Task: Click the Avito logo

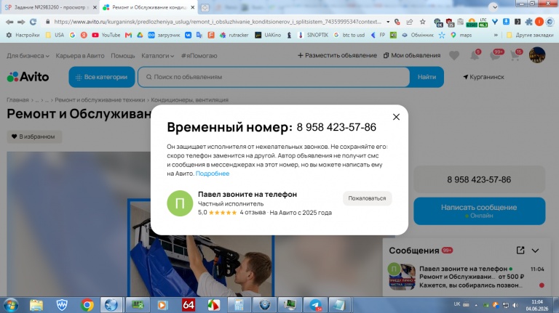Action: click(28, 77)
